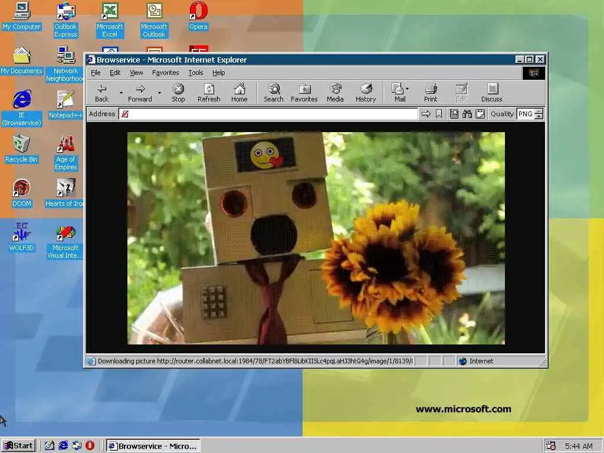Image resolution: width=604 pixels, height=453 pixels.
Task: Click the bookmark ribbon icon beside Go arrow
Action: point(439,114)
